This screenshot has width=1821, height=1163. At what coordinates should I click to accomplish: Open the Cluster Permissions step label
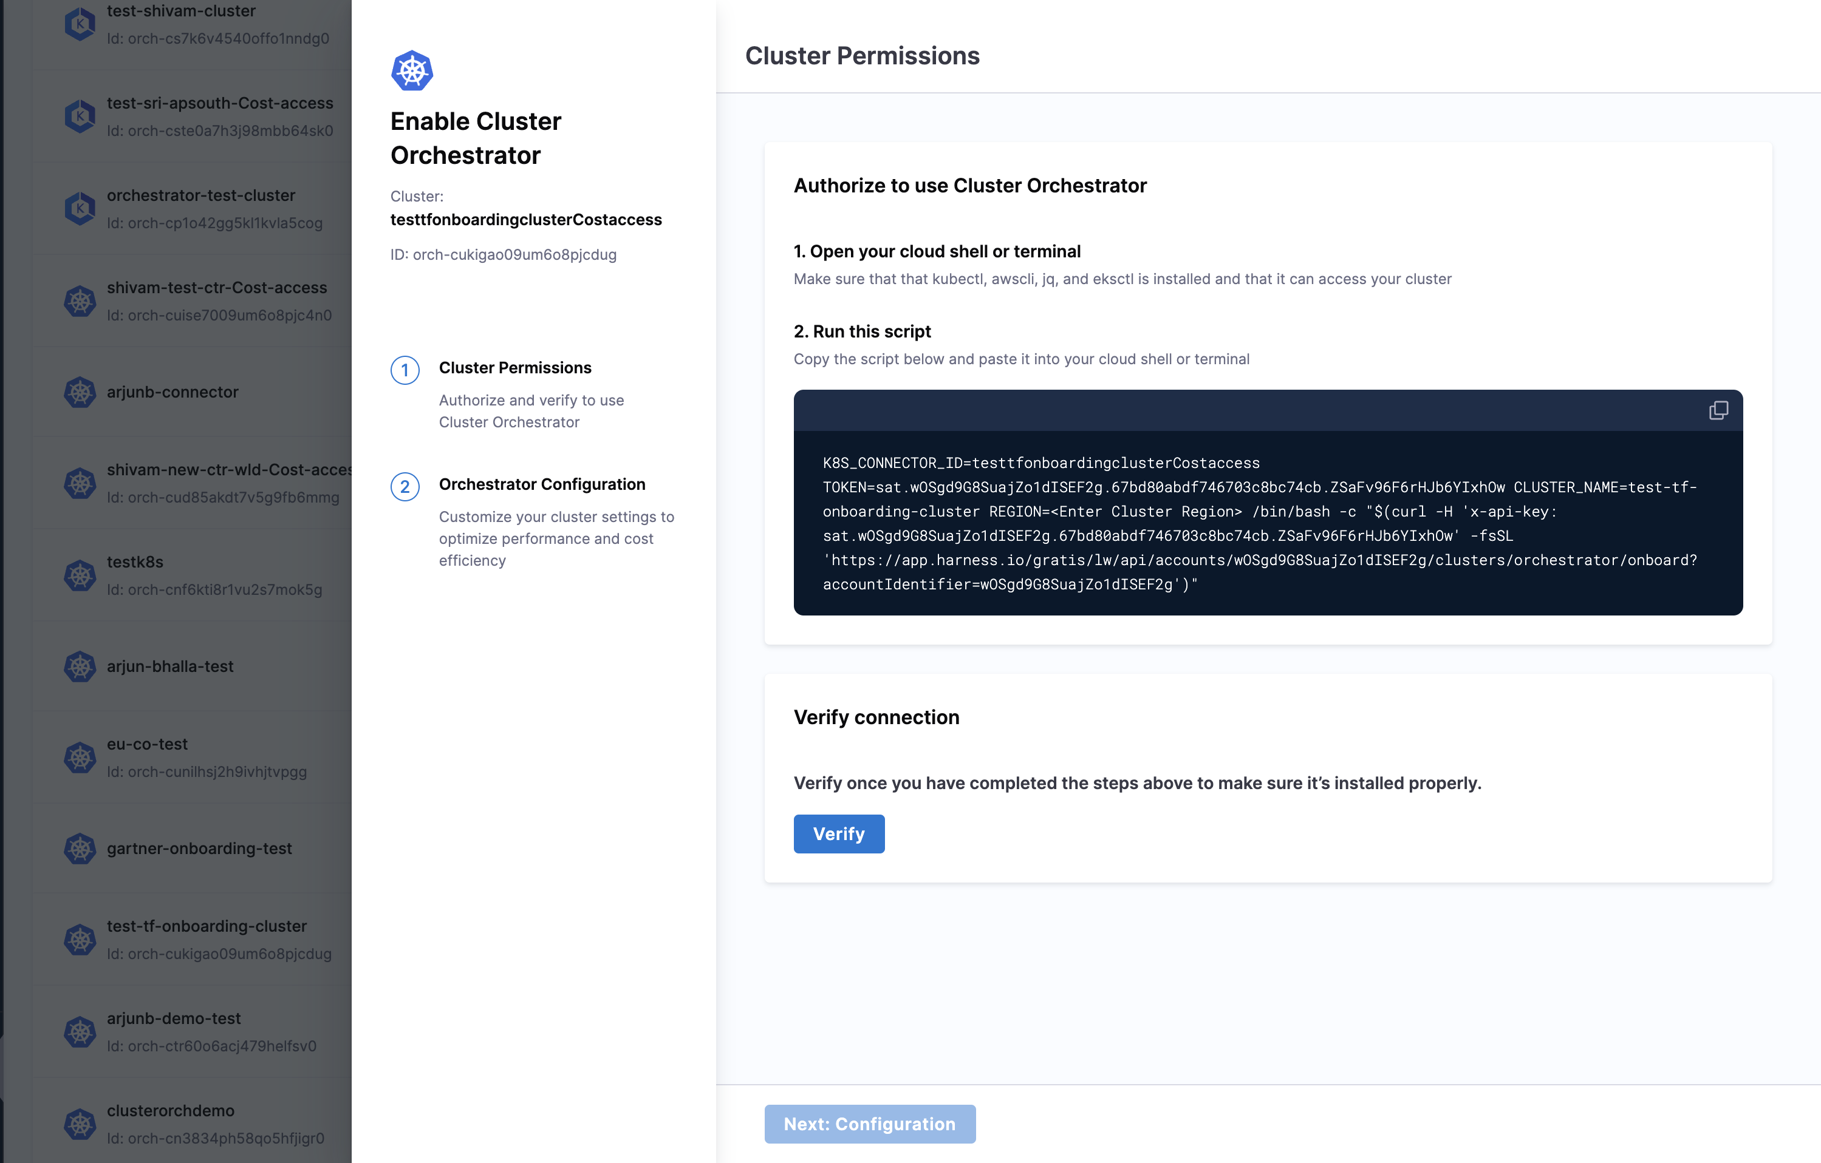[515, 368]
